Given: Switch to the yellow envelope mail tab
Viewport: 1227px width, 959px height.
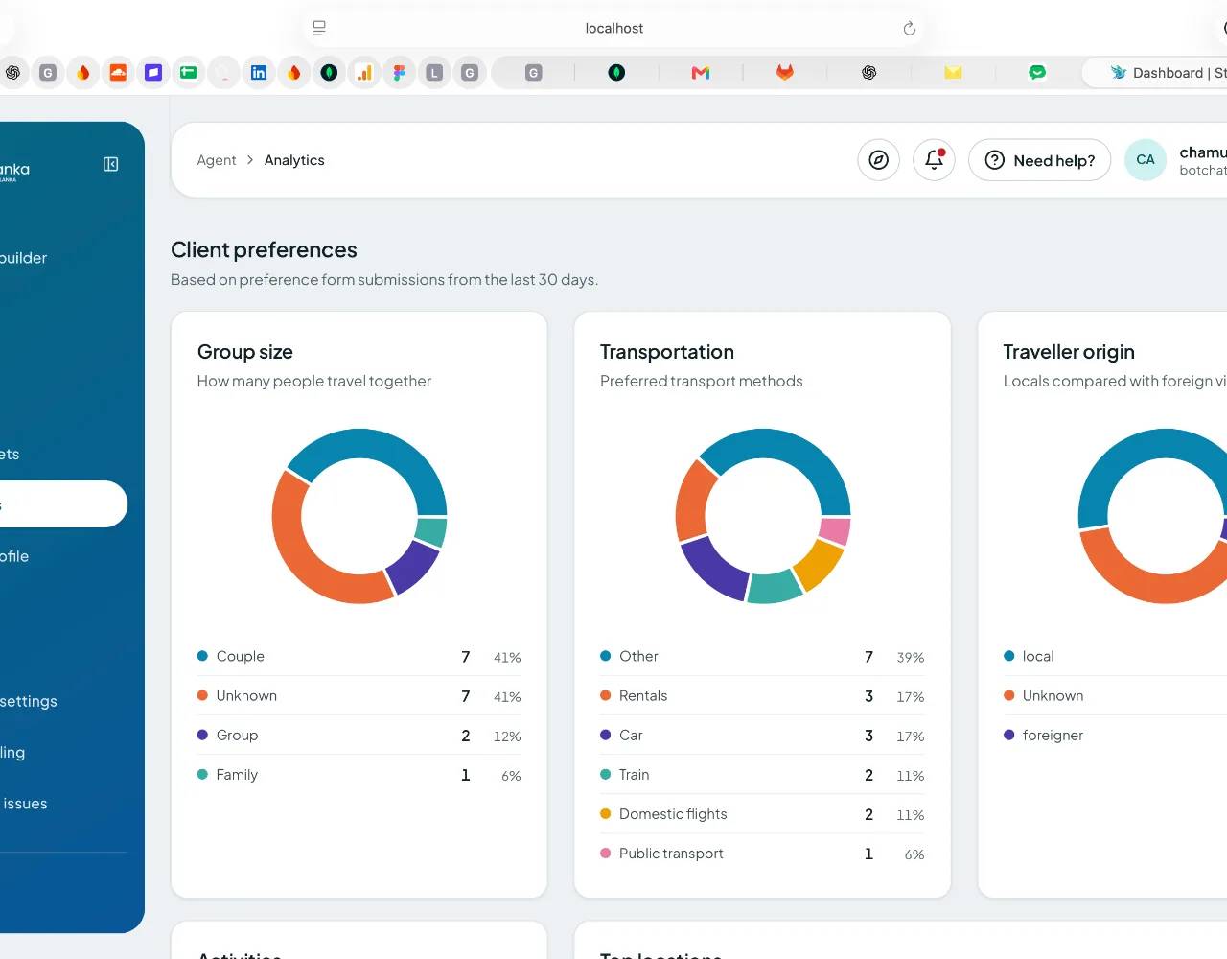Looking at the screenshot, I should click(953, 72).
